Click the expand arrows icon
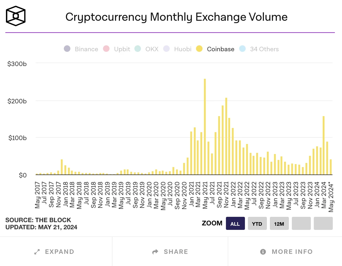The height and width of the screenshot is (266, 342). point(37,252)
